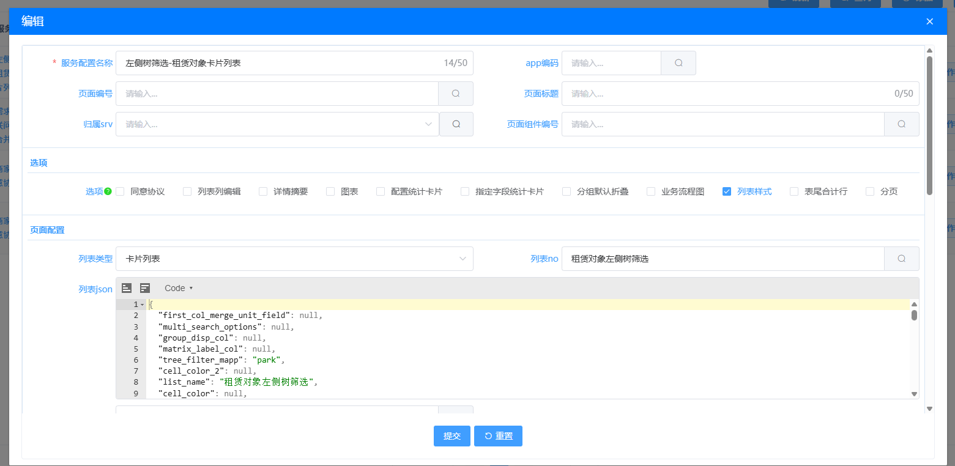955x466 pixels.
Task: Click search icon next to 归属srv dropdown
Action: click(456, 124)
